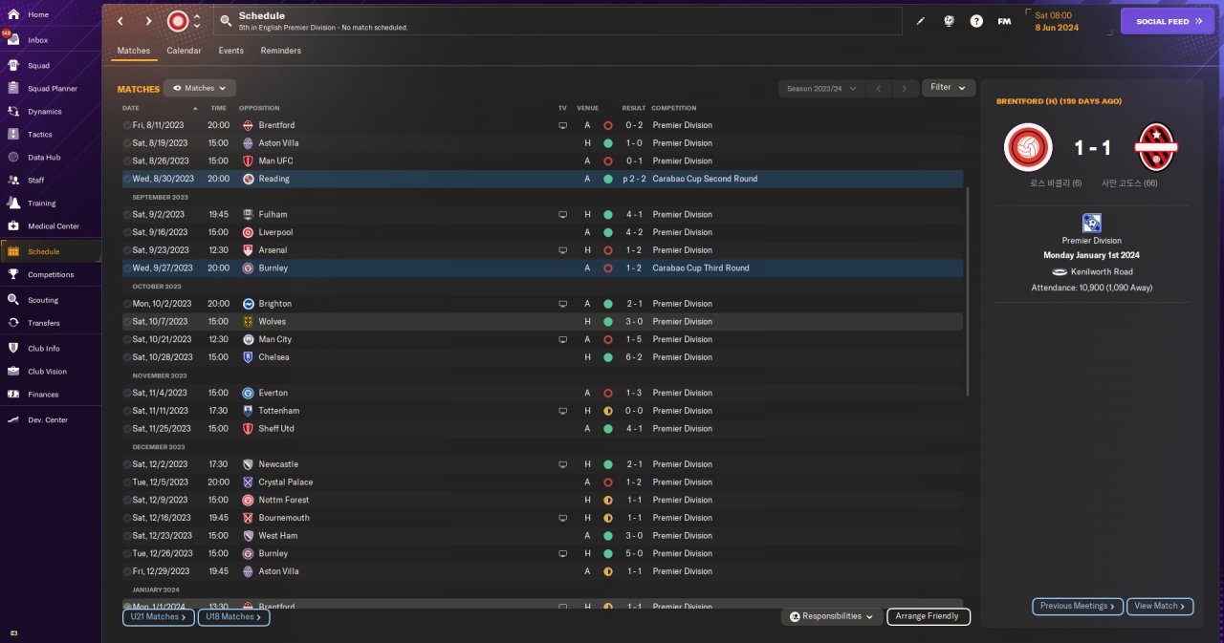
Task: Open Squad shirt icon in sidebar
Action: click(x=13, y=65)
